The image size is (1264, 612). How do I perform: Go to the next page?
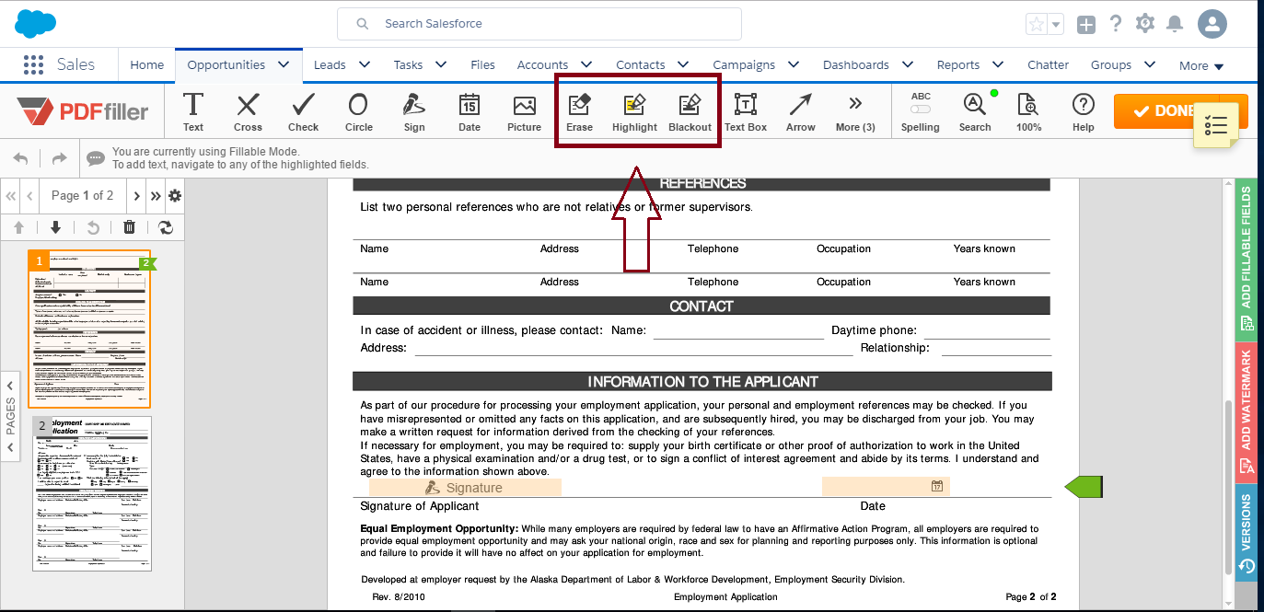pos(136,196)
